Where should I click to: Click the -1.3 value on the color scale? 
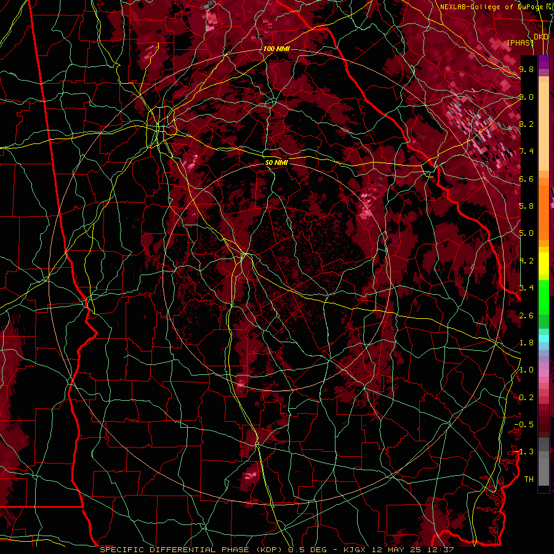tap(524, 452)
